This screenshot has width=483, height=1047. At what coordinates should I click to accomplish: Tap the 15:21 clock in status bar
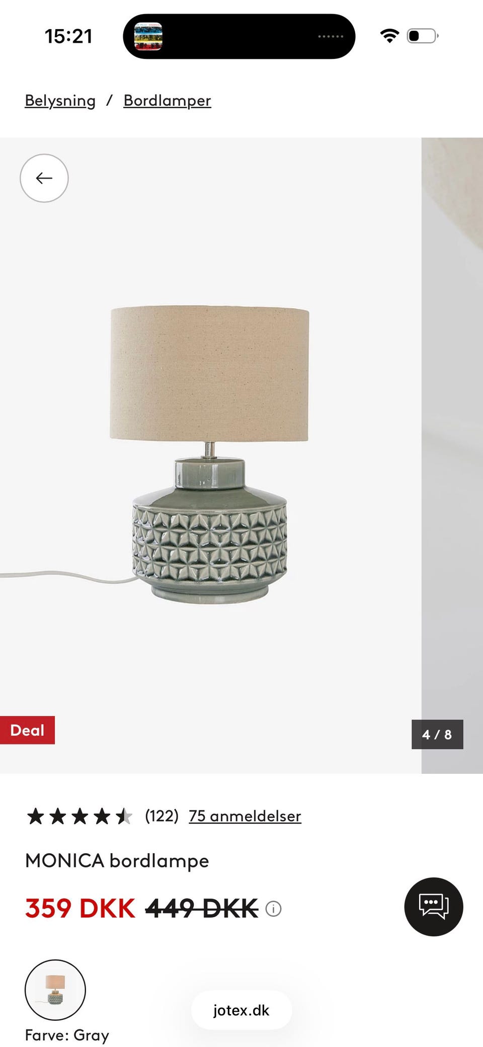pyautogui.click(x=68, y=36)
